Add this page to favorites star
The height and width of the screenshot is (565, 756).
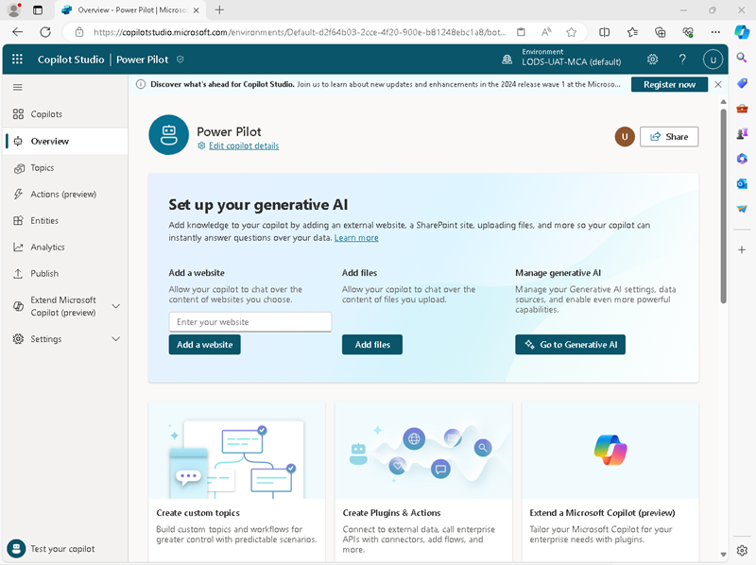click(x=572, y=32)
